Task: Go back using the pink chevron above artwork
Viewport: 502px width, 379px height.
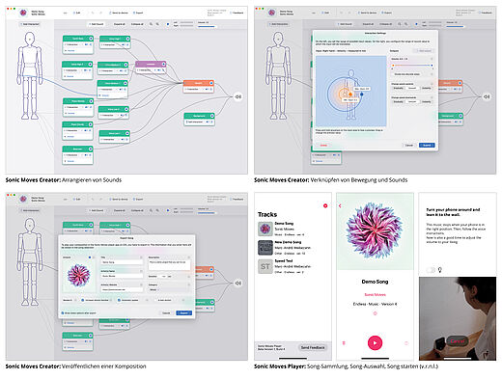Action: point(340,205)
